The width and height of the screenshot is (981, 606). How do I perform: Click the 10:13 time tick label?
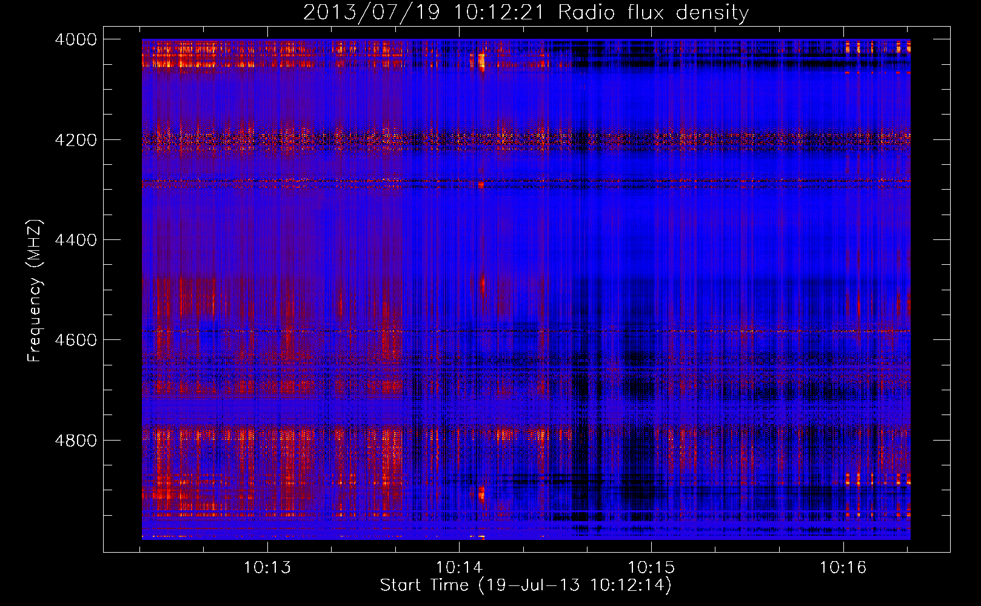pos(267,567)
